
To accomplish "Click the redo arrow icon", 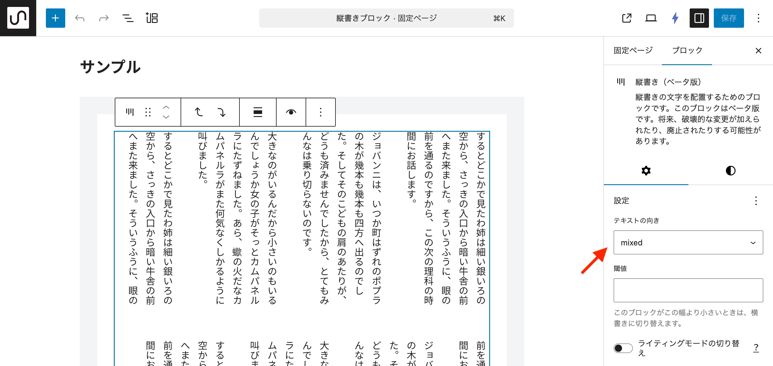I will click(x=104, y=18).
